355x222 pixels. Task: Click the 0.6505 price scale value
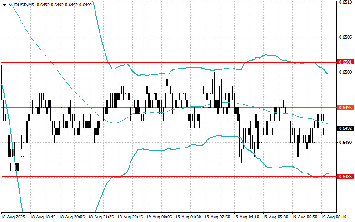click(x=345, y=37)
